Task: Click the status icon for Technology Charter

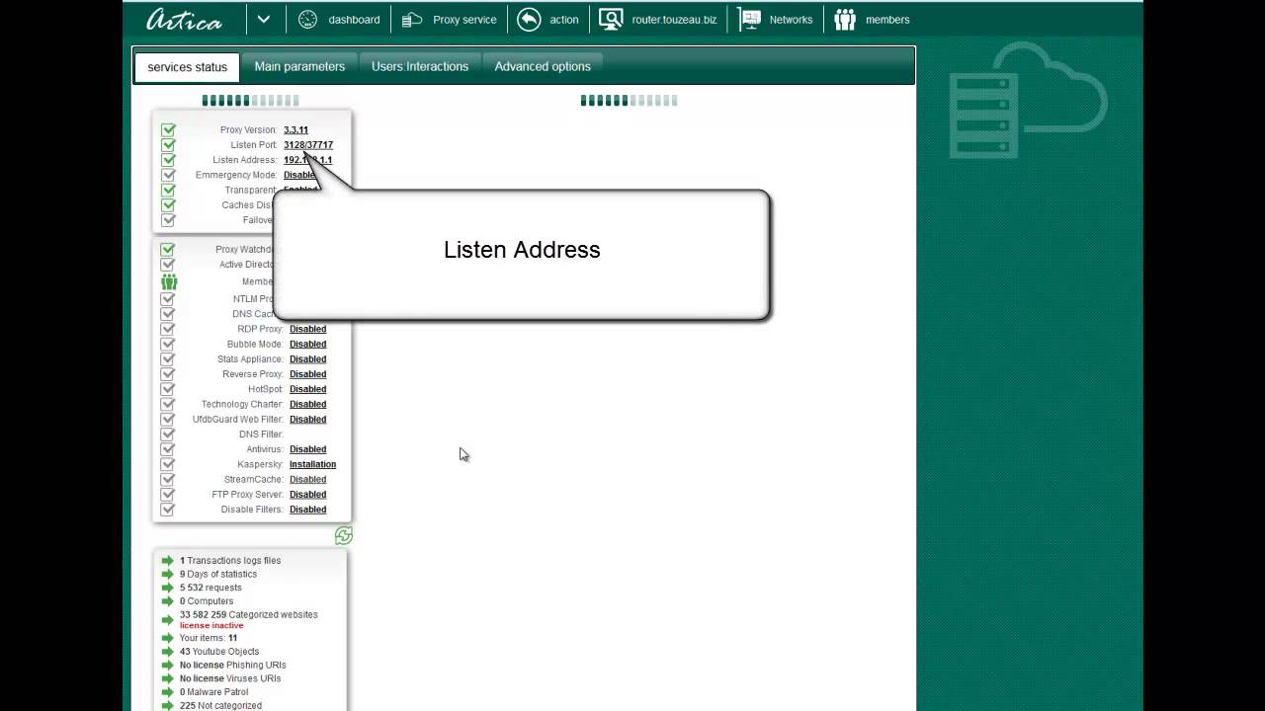Action: tap(168, 404)
